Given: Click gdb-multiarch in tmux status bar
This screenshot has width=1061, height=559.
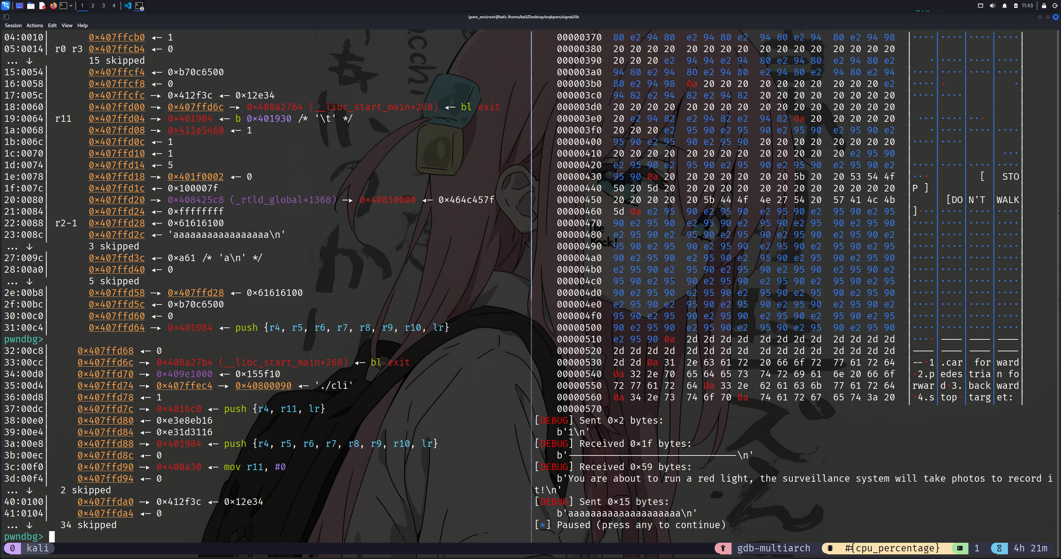Looking at the screenshot, I should point(773,548).
